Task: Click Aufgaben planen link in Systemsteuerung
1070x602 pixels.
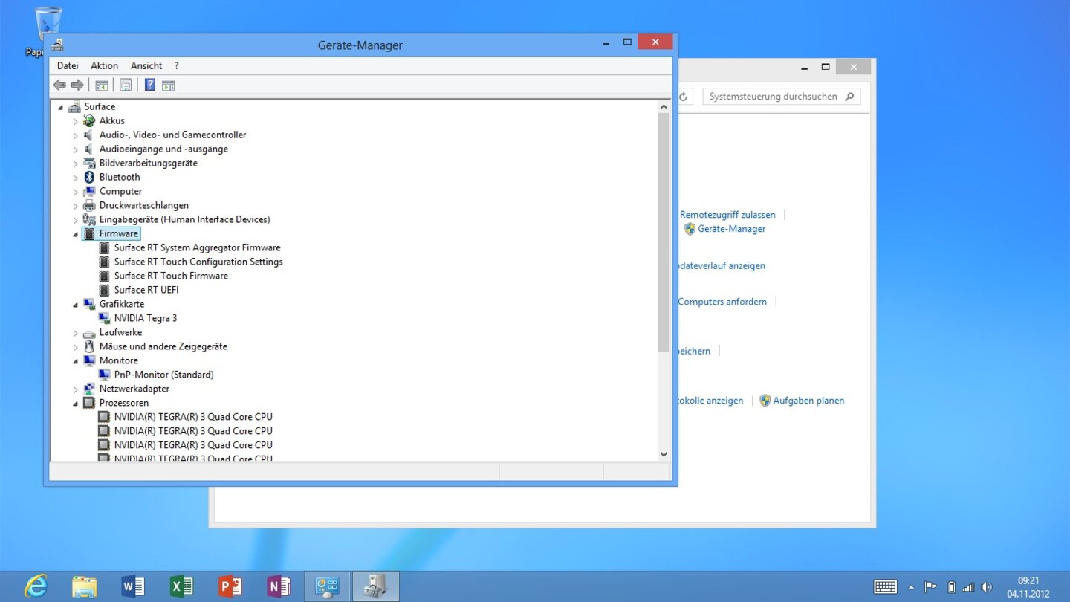Action: 808,401
